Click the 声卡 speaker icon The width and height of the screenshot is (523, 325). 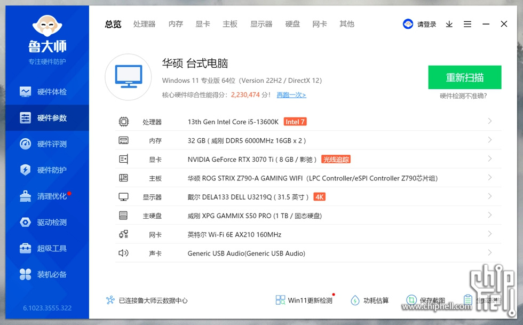[x=123, y=253]
